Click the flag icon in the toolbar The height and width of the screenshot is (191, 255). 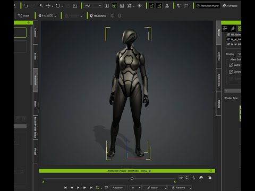(186, 6)
